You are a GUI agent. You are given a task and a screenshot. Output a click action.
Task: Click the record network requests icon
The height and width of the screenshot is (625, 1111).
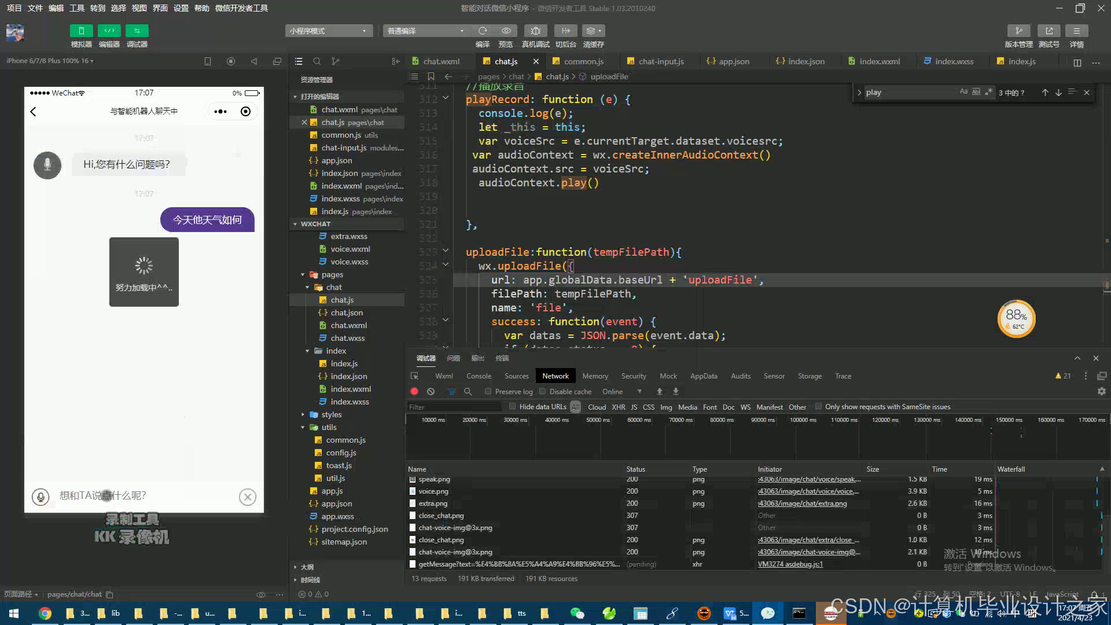414,391
